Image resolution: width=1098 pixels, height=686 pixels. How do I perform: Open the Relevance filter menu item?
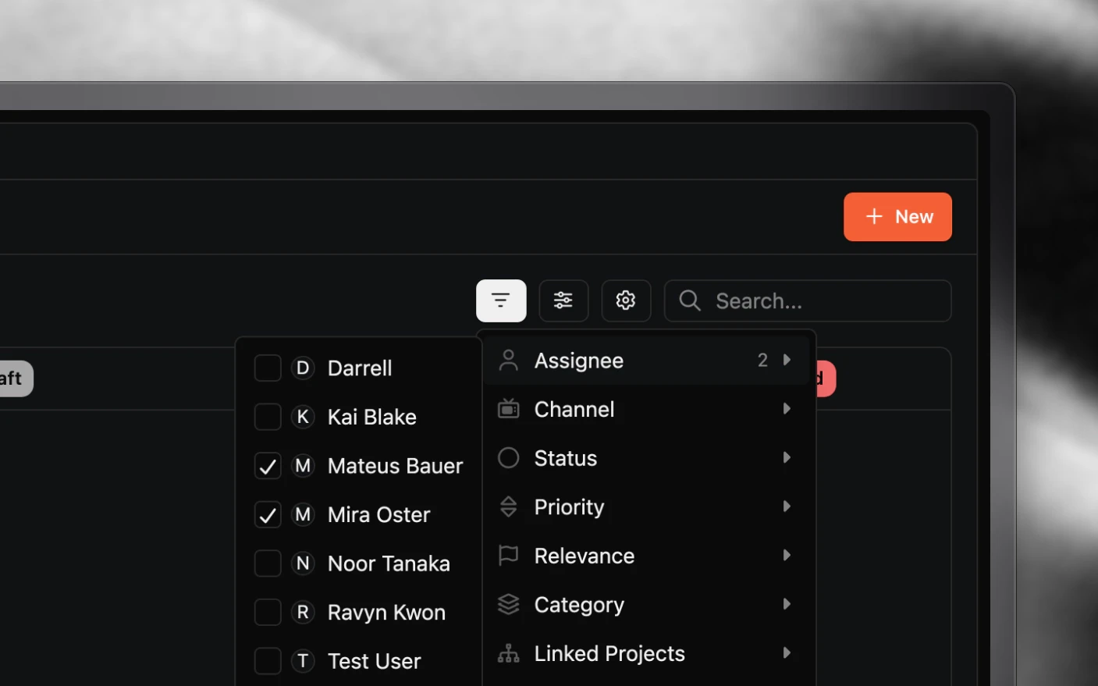point(646,556)
